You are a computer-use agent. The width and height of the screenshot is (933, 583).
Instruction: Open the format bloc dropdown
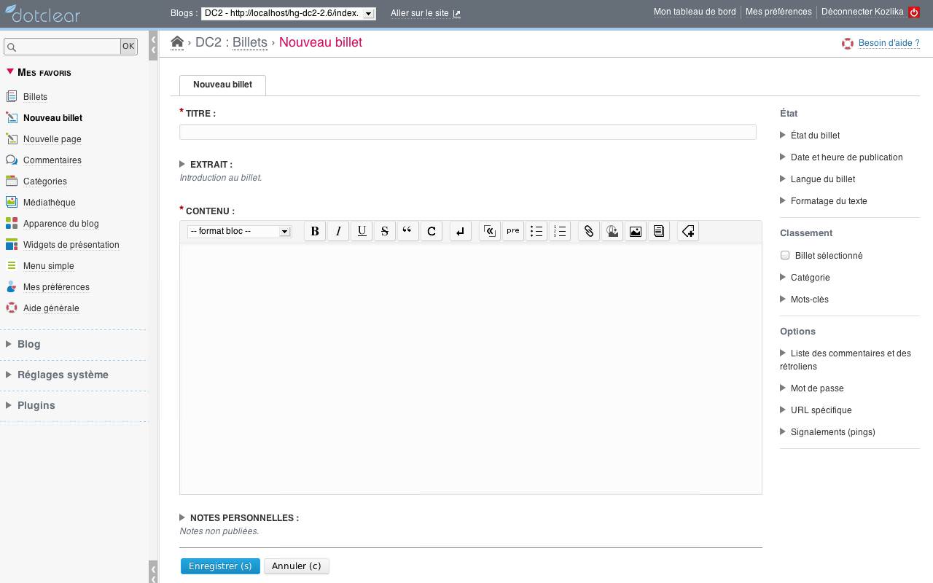tap(239, 231)
